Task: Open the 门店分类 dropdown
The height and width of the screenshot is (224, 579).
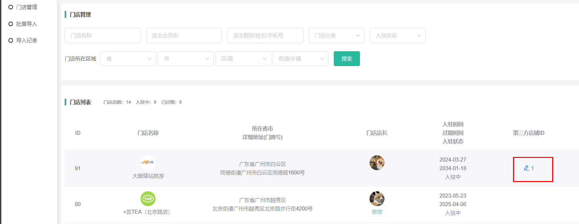Action: click(x=336, y=35)
